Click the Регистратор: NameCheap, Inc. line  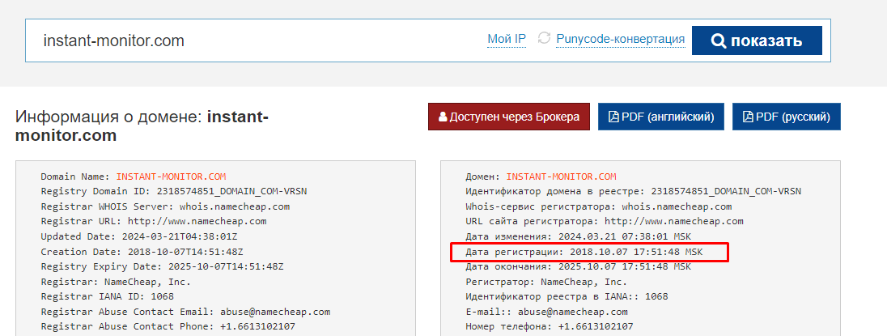[x=546, y=281]
